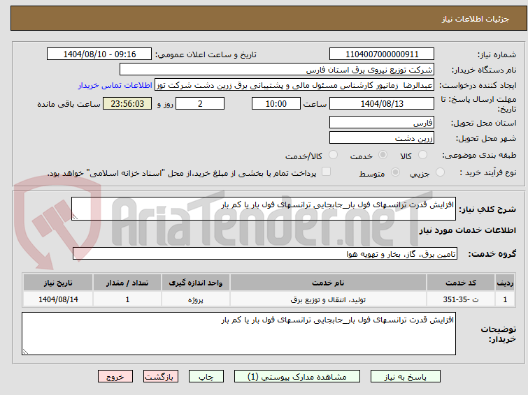Click the گروه خدمت field
The image size is (528, 395).
pos(264,254)
